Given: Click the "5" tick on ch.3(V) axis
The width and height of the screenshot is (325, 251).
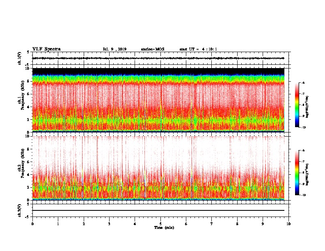Looking at the screenshot, I should pyautogui.click(x=28, y=204).
